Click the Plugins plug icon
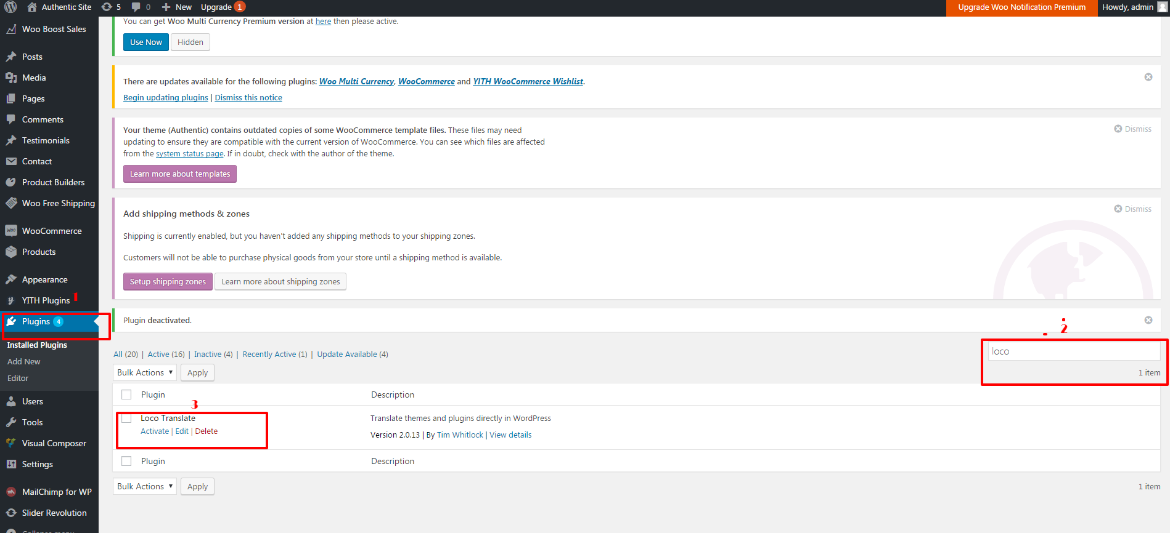 point(11,321)
